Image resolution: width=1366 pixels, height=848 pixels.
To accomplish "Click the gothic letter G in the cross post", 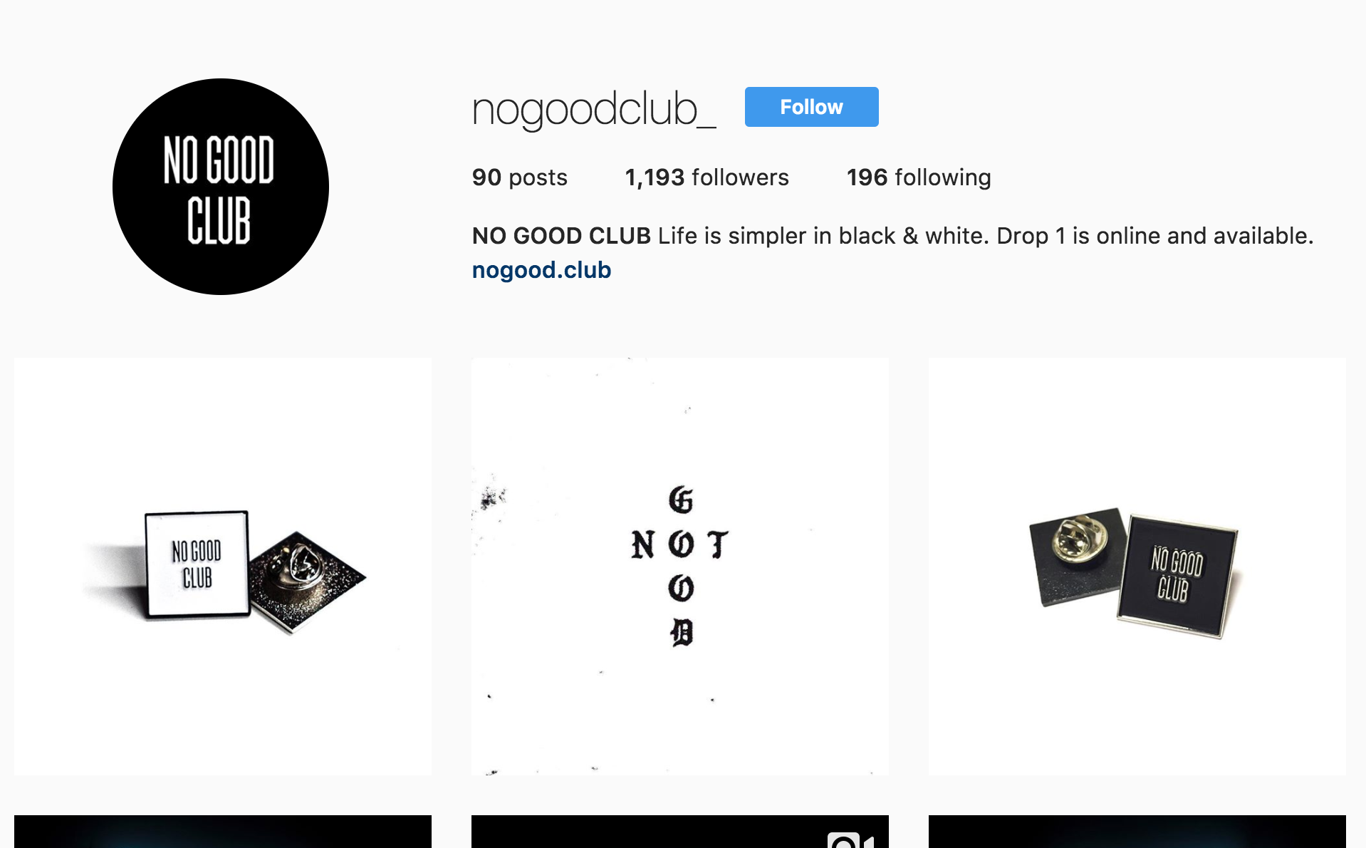I will pos(680,500).
